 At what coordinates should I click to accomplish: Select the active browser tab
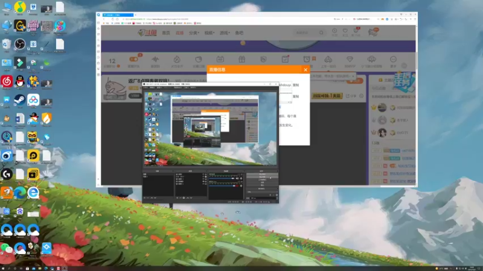point(118,14)
